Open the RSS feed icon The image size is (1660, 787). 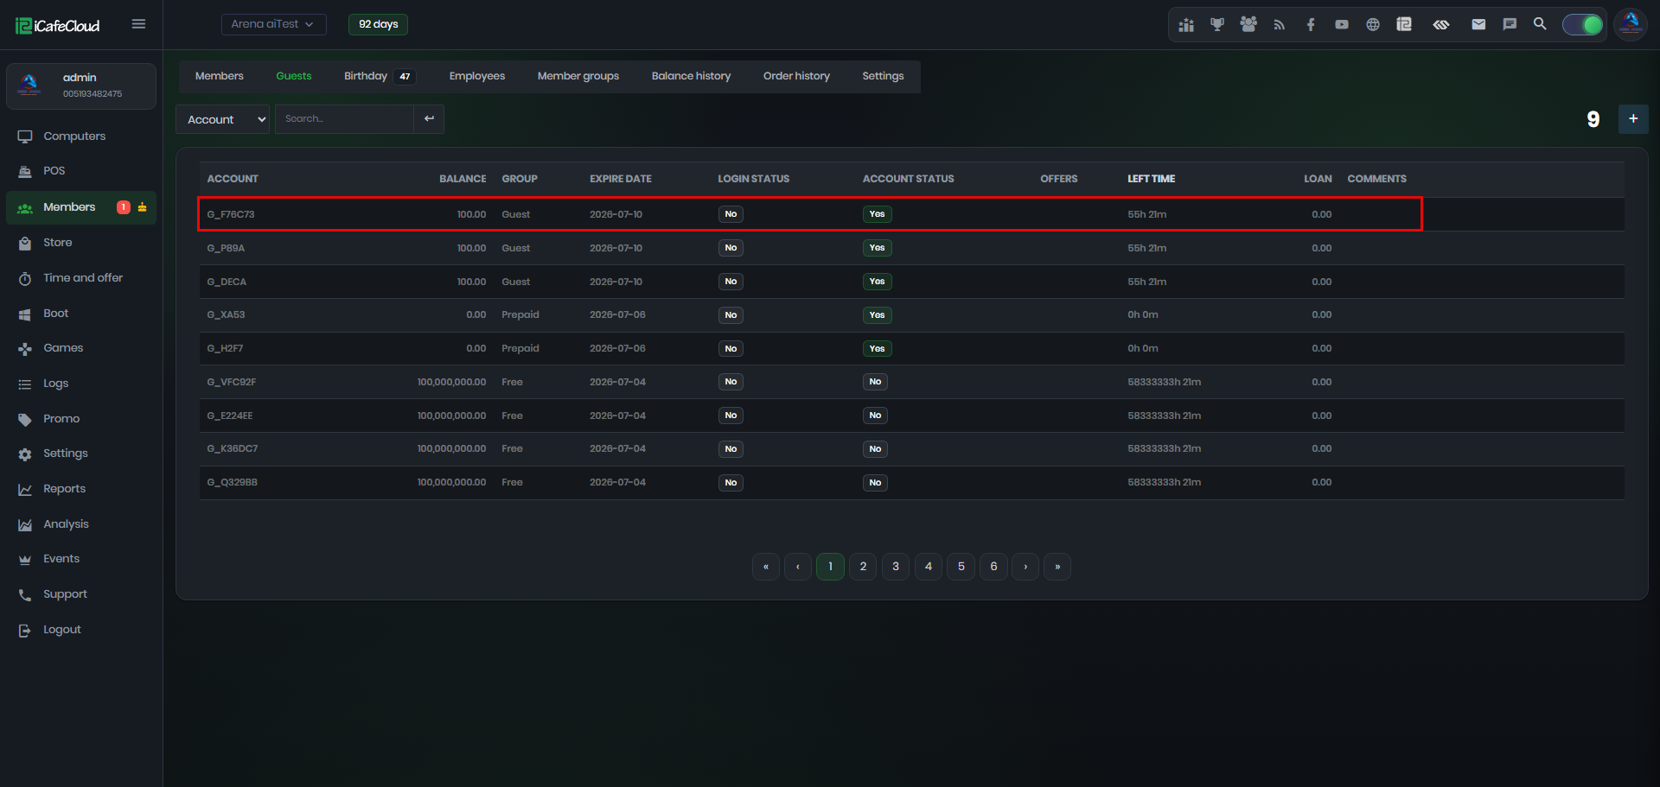[x=1280, y=25]
